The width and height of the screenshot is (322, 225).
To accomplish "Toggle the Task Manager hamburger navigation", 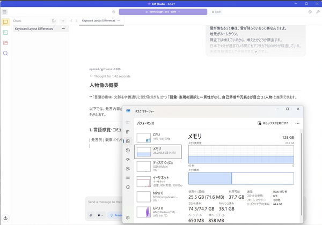I will click(128, 123).
